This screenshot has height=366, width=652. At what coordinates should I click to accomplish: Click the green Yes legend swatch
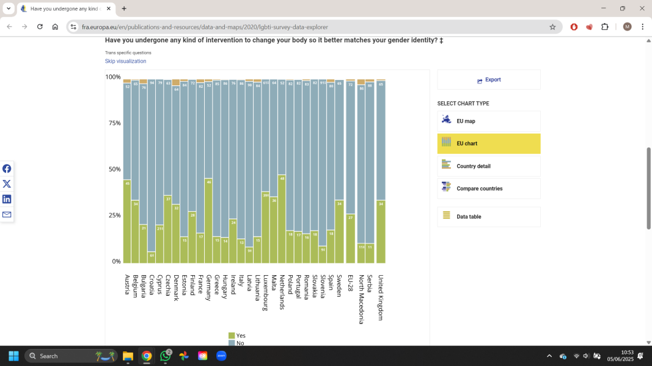point(232,335)
